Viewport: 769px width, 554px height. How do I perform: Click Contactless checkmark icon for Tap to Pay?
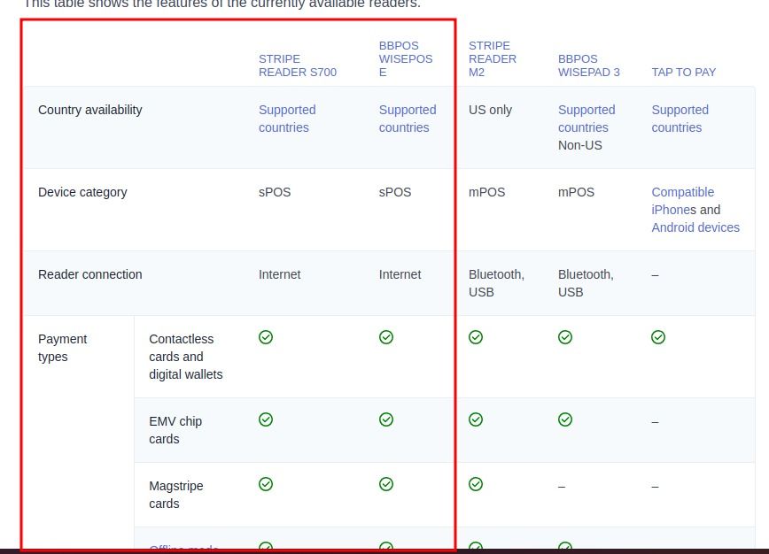[x=658, y=337]
